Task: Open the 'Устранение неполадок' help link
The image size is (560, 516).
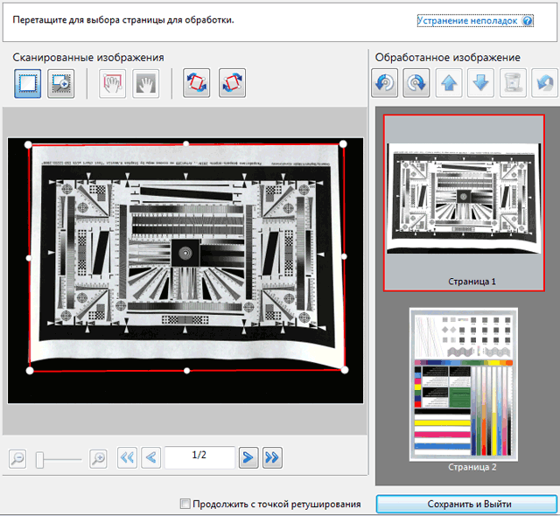Action: (466, 19)
